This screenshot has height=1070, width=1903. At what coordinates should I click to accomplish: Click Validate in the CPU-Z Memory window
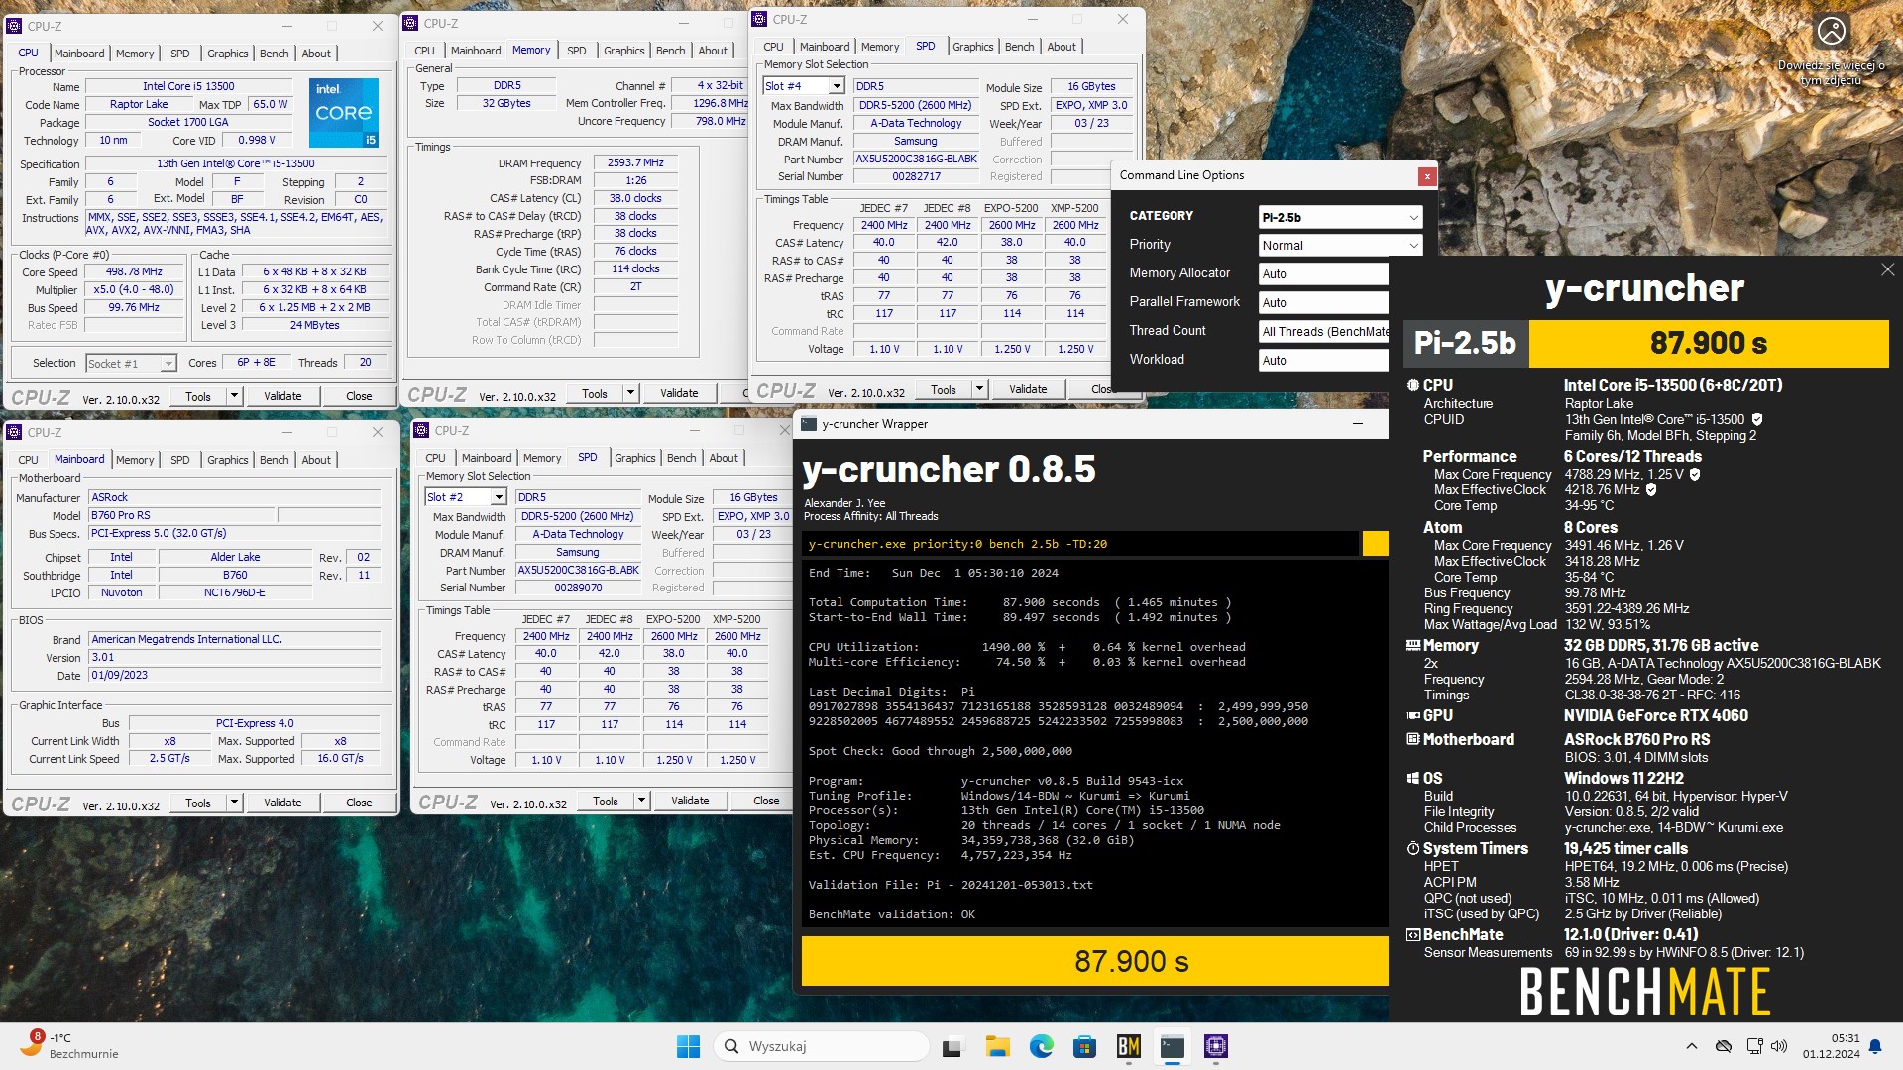tap(679, 393)
